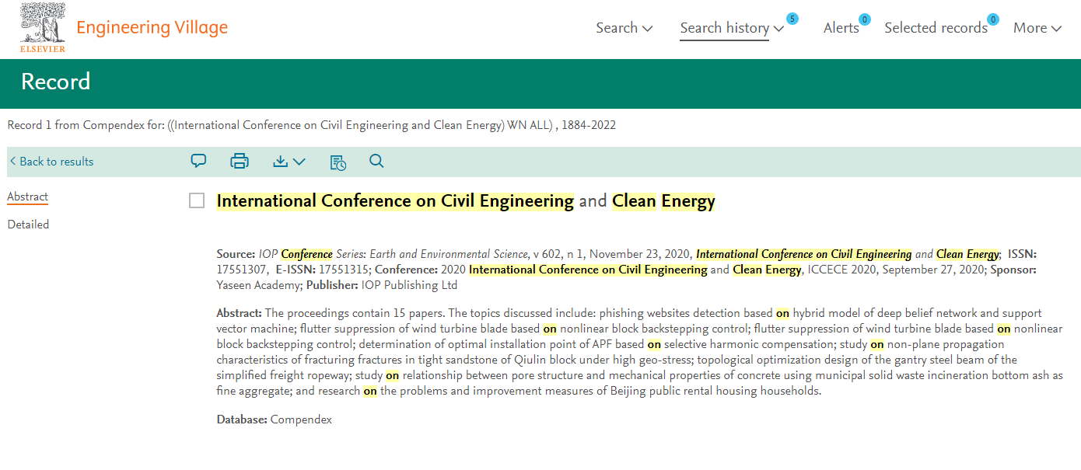Go Back to results
The image size is (1081, 470).
coord(51,162)
